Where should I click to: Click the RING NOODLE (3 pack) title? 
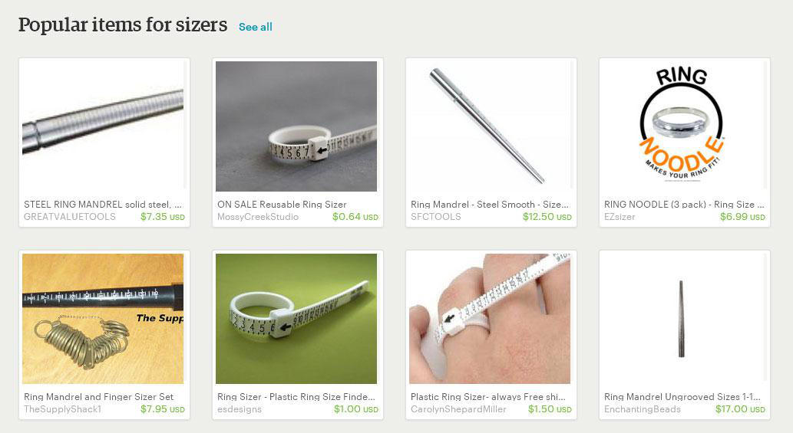[684, 205]
